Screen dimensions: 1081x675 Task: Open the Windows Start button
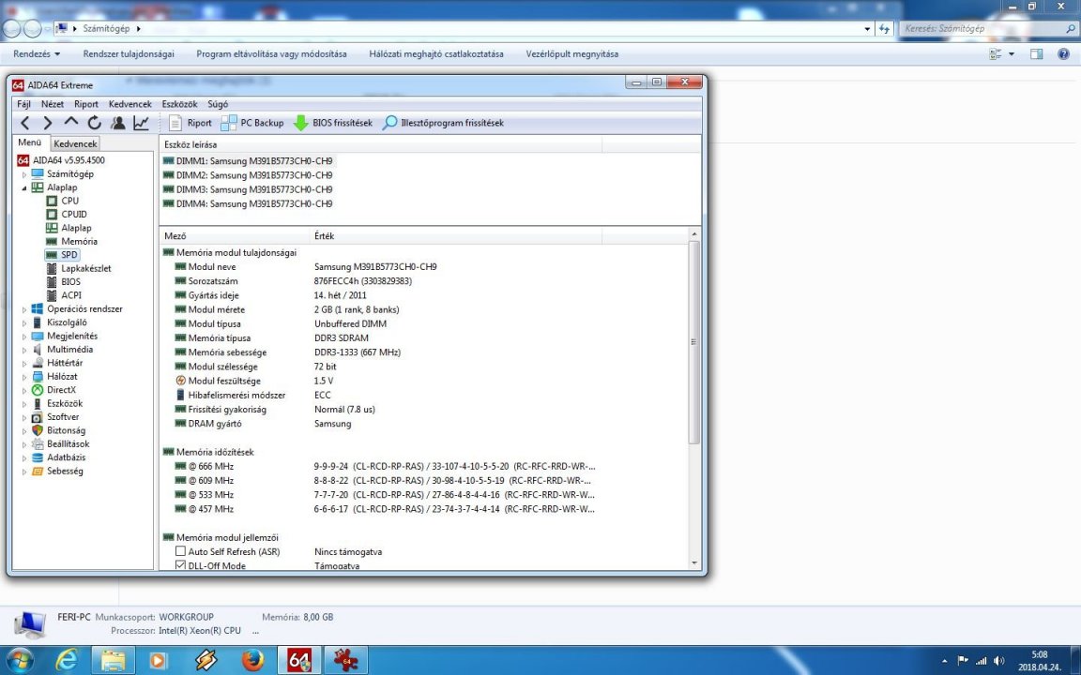coord(20,660)
